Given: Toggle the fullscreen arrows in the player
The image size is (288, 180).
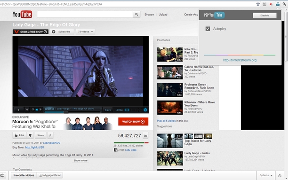Looking at the screenshot, I should tap(140, 110).
